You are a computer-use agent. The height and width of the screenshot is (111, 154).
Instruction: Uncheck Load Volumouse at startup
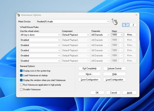click(x=21, y=75)
